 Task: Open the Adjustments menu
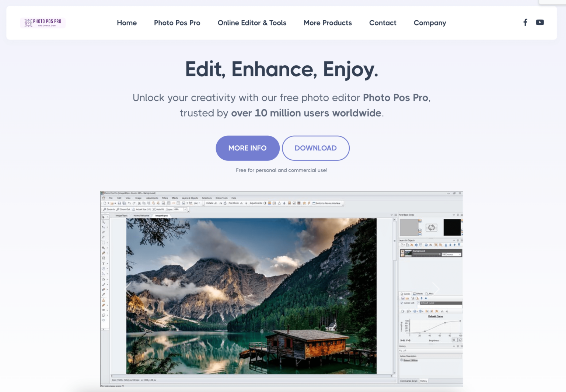153,198
